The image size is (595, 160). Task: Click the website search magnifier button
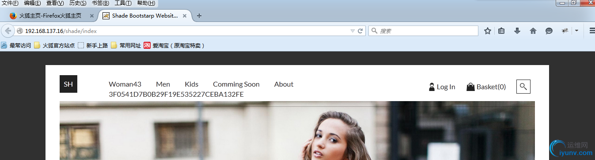[x=523, y=87]
